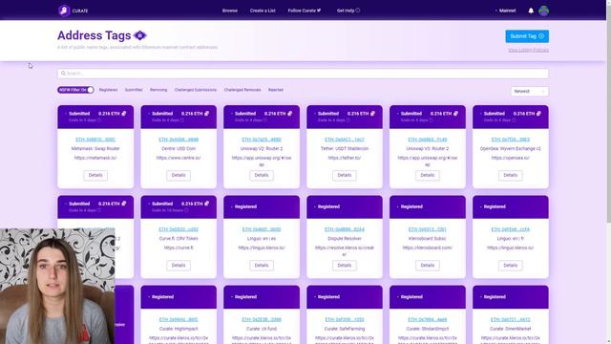
Task: Click the info icon next to Ends in on Curve.fi card
Action: click(x=186, y=210)
